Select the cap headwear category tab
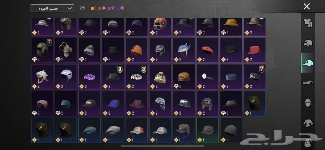This screenshot has width=325, height=150. [308, 63]
